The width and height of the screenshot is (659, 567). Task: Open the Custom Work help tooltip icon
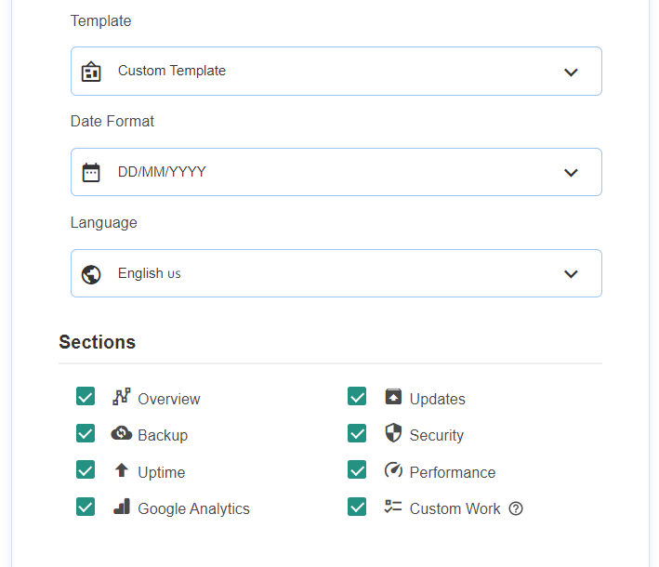(517, 508)
